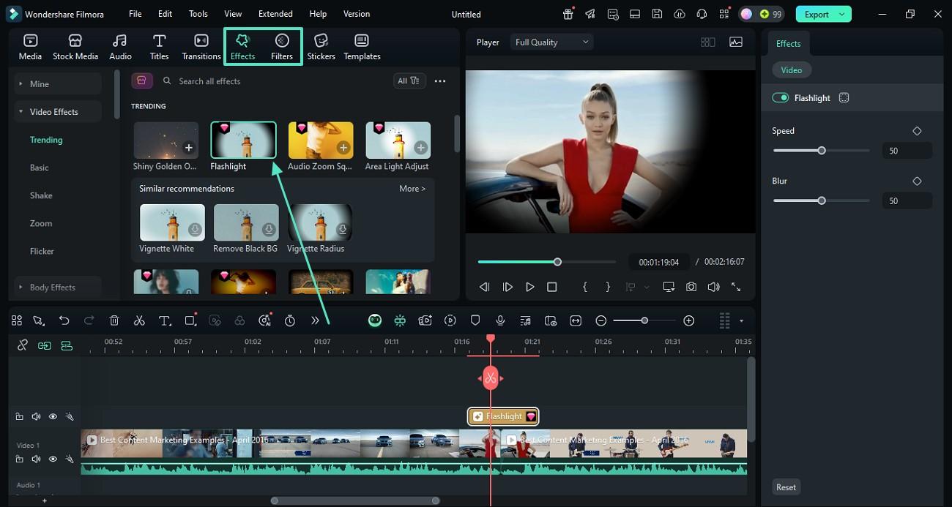The image size is (952, 507).
Task: Expand more timeline tools chevron
Action: 315,320
